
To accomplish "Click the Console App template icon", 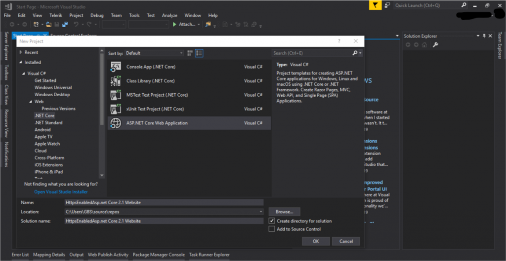I will tap(116, 67).
